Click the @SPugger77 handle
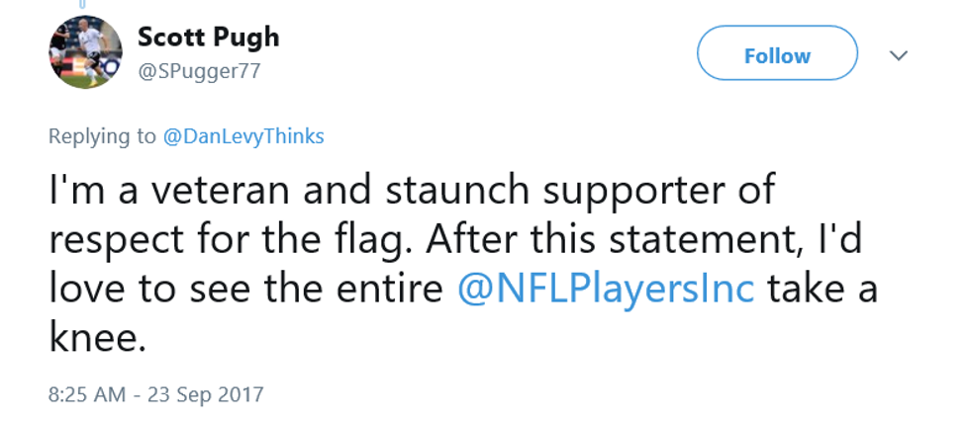 [198, 71]
